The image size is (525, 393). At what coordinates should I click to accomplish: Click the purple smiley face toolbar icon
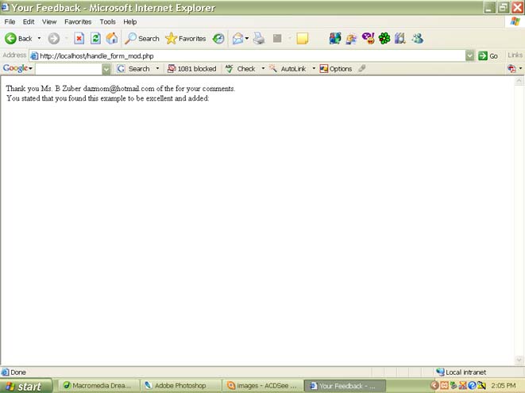368,39
